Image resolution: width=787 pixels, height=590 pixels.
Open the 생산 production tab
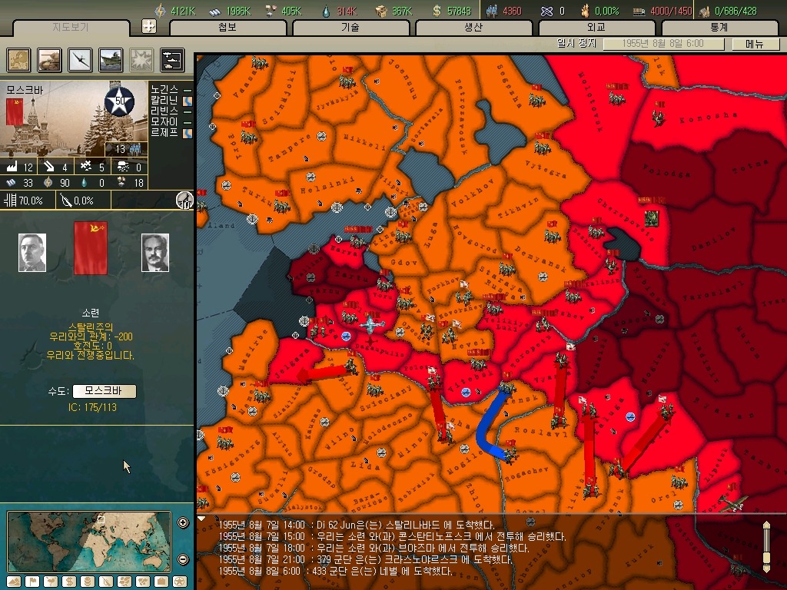(x=473, y=27)
